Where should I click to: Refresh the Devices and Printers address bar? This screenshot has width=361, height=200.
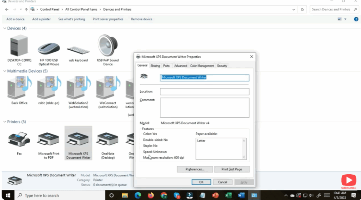[x=302, y=10]
